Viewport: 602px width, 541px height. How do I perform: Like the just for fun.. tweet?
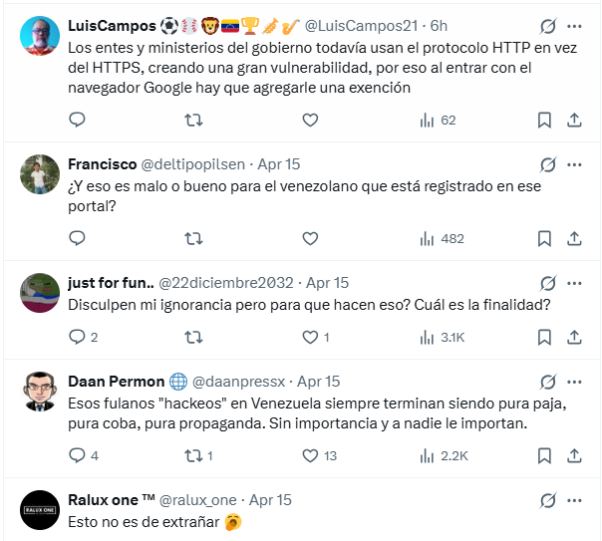click(309, 337)
